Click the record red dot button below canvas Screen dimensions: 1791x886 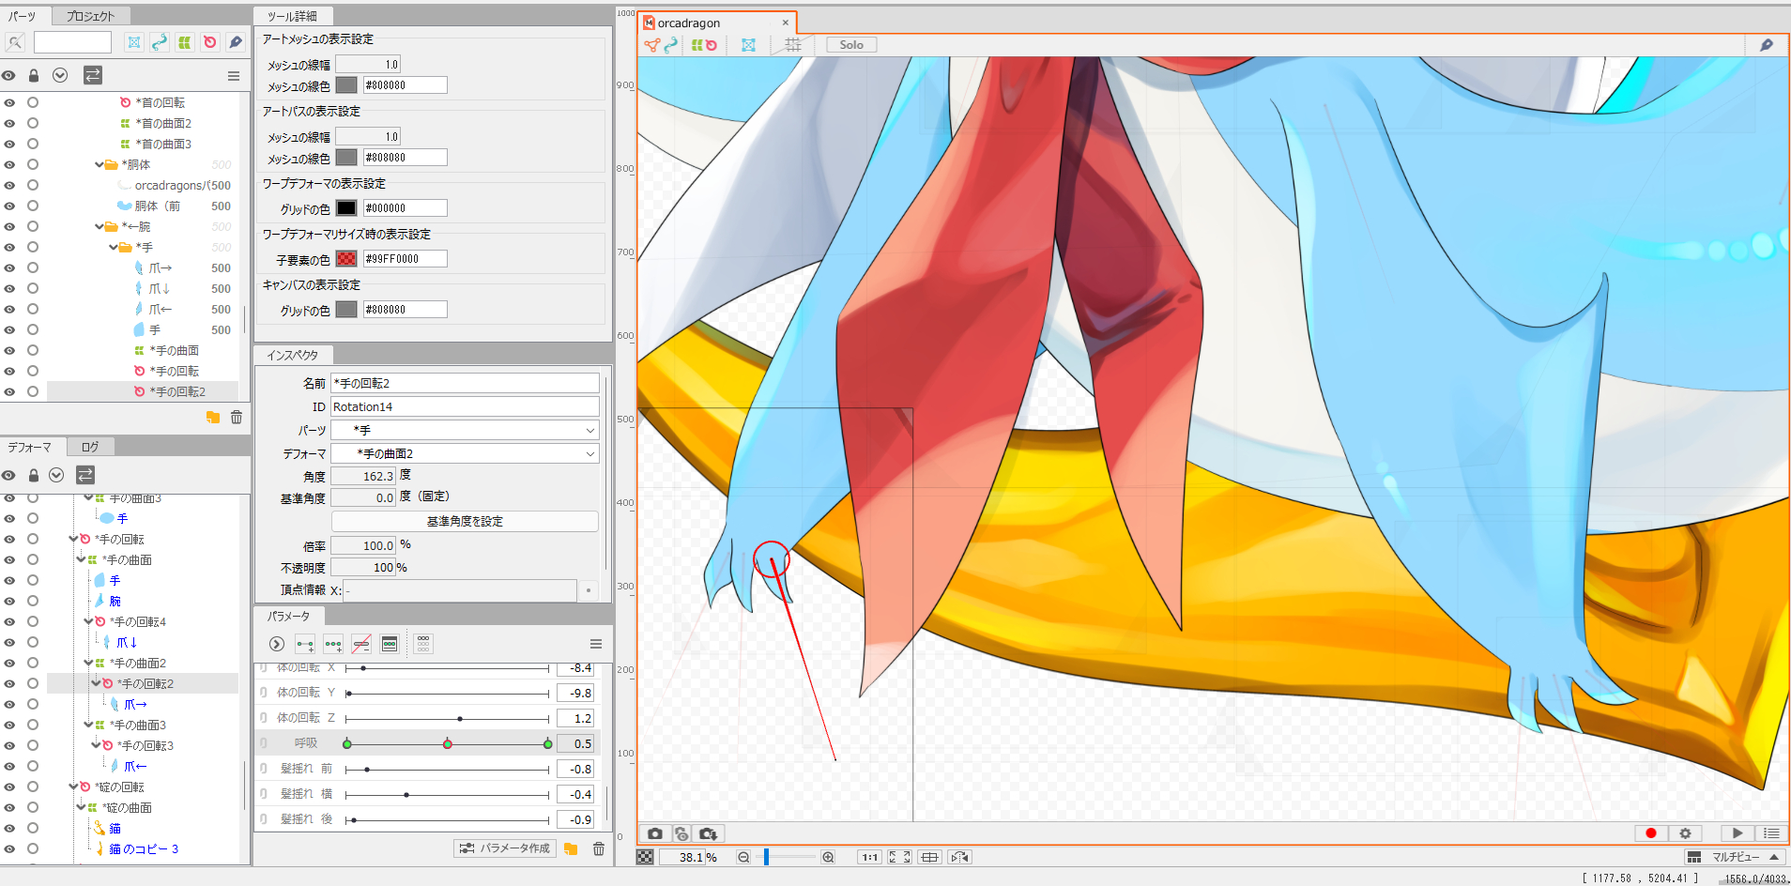(1650, 833)
